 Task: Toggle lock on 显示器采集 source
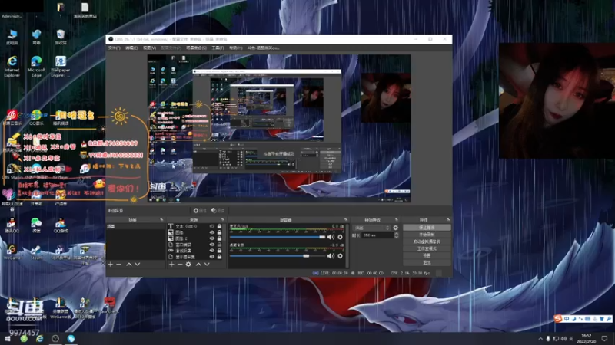[219, 257]
